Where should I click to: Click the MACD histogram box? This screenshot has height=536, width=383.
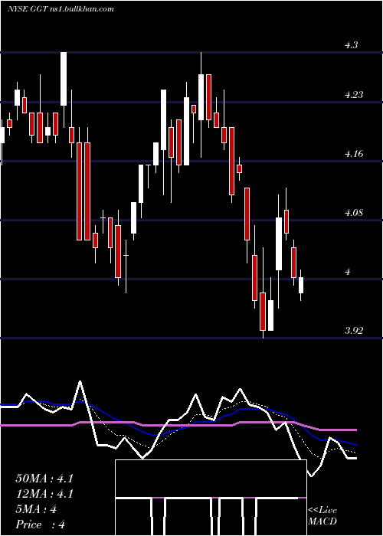click(211, 498)
